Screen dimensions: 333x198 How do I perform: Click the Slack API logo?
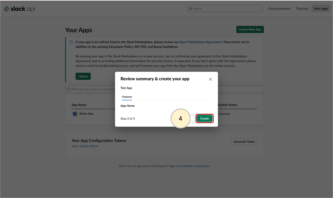(19, 9)
